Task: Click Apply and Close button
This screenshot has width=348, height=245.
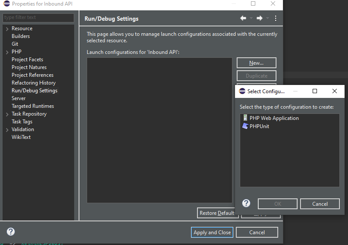Action: (212, 232)
